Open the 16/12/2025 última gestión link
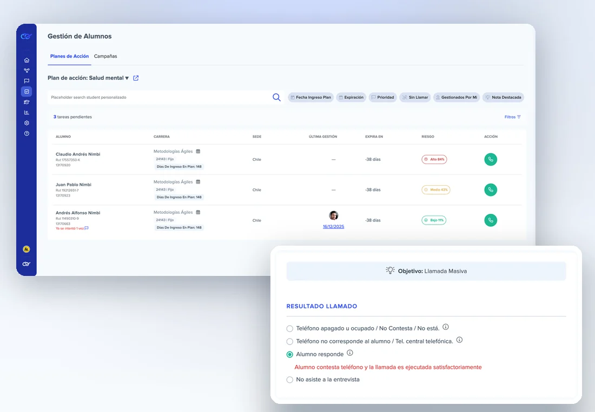 (334, 226)
